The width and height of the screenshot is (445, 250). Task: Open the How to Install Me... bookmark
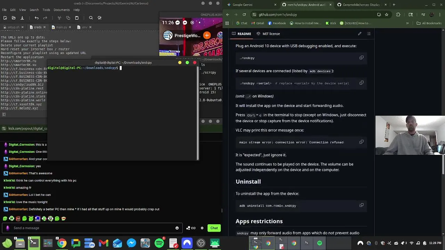305,23
